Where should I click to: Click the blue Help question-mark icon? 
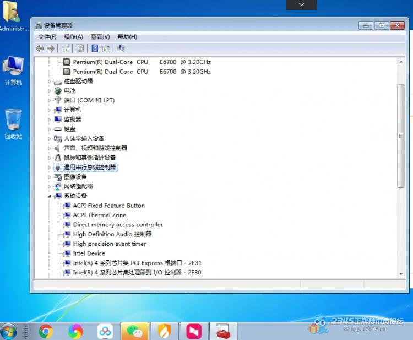click(95, 48)
